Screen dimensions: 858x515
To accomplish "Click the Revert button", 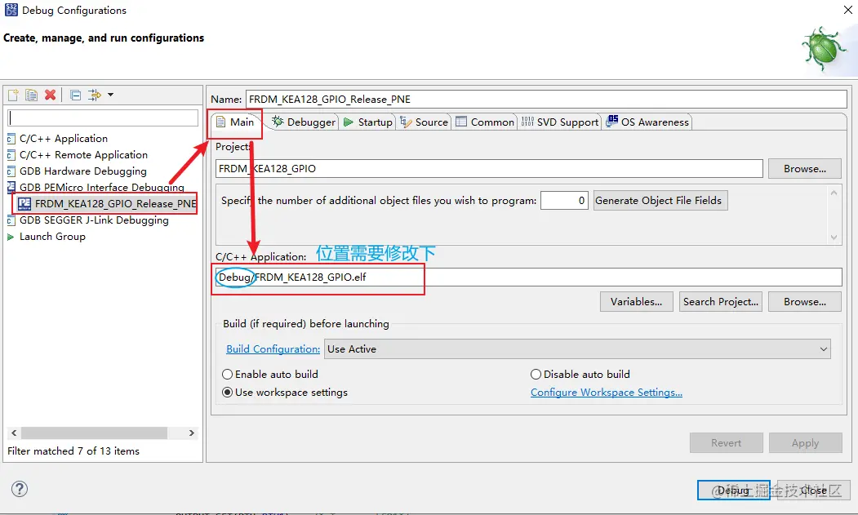I will click(726, 442).
